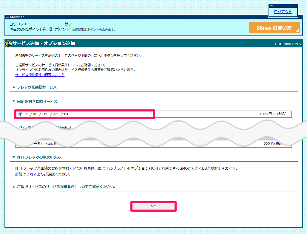Viewport: 307px width, 234px height.
Task: Close the small logout popup box
Action: pos(295,6)
